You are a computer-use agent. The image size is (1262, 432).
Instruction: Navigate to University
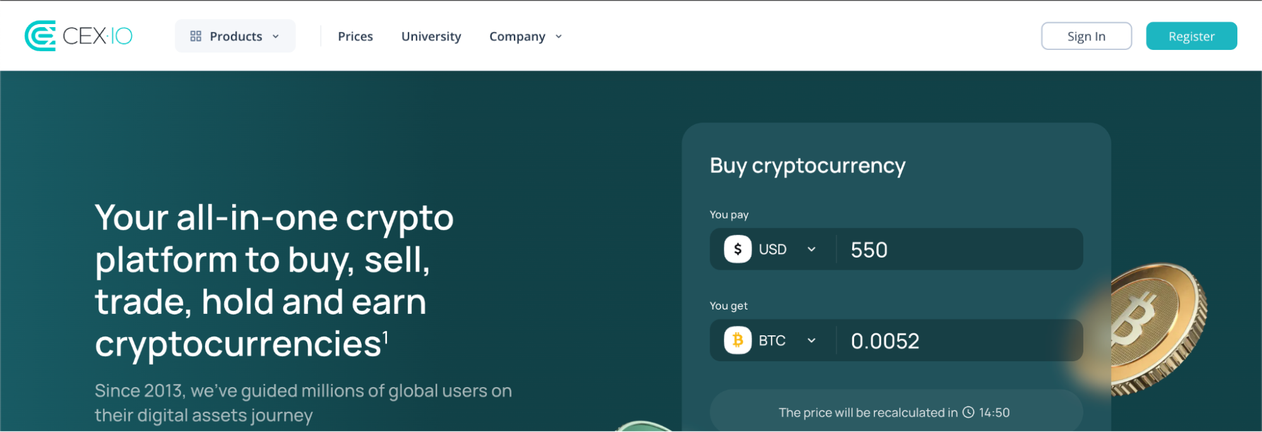pos(431,37)
